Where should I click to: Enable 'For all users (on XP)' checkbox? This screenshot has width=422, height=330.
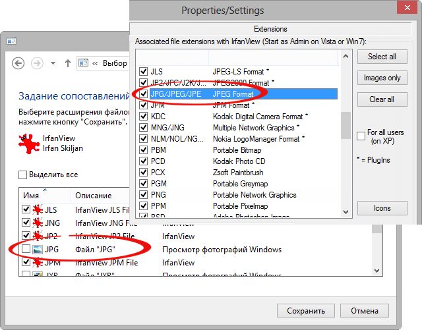pos(361,136)
